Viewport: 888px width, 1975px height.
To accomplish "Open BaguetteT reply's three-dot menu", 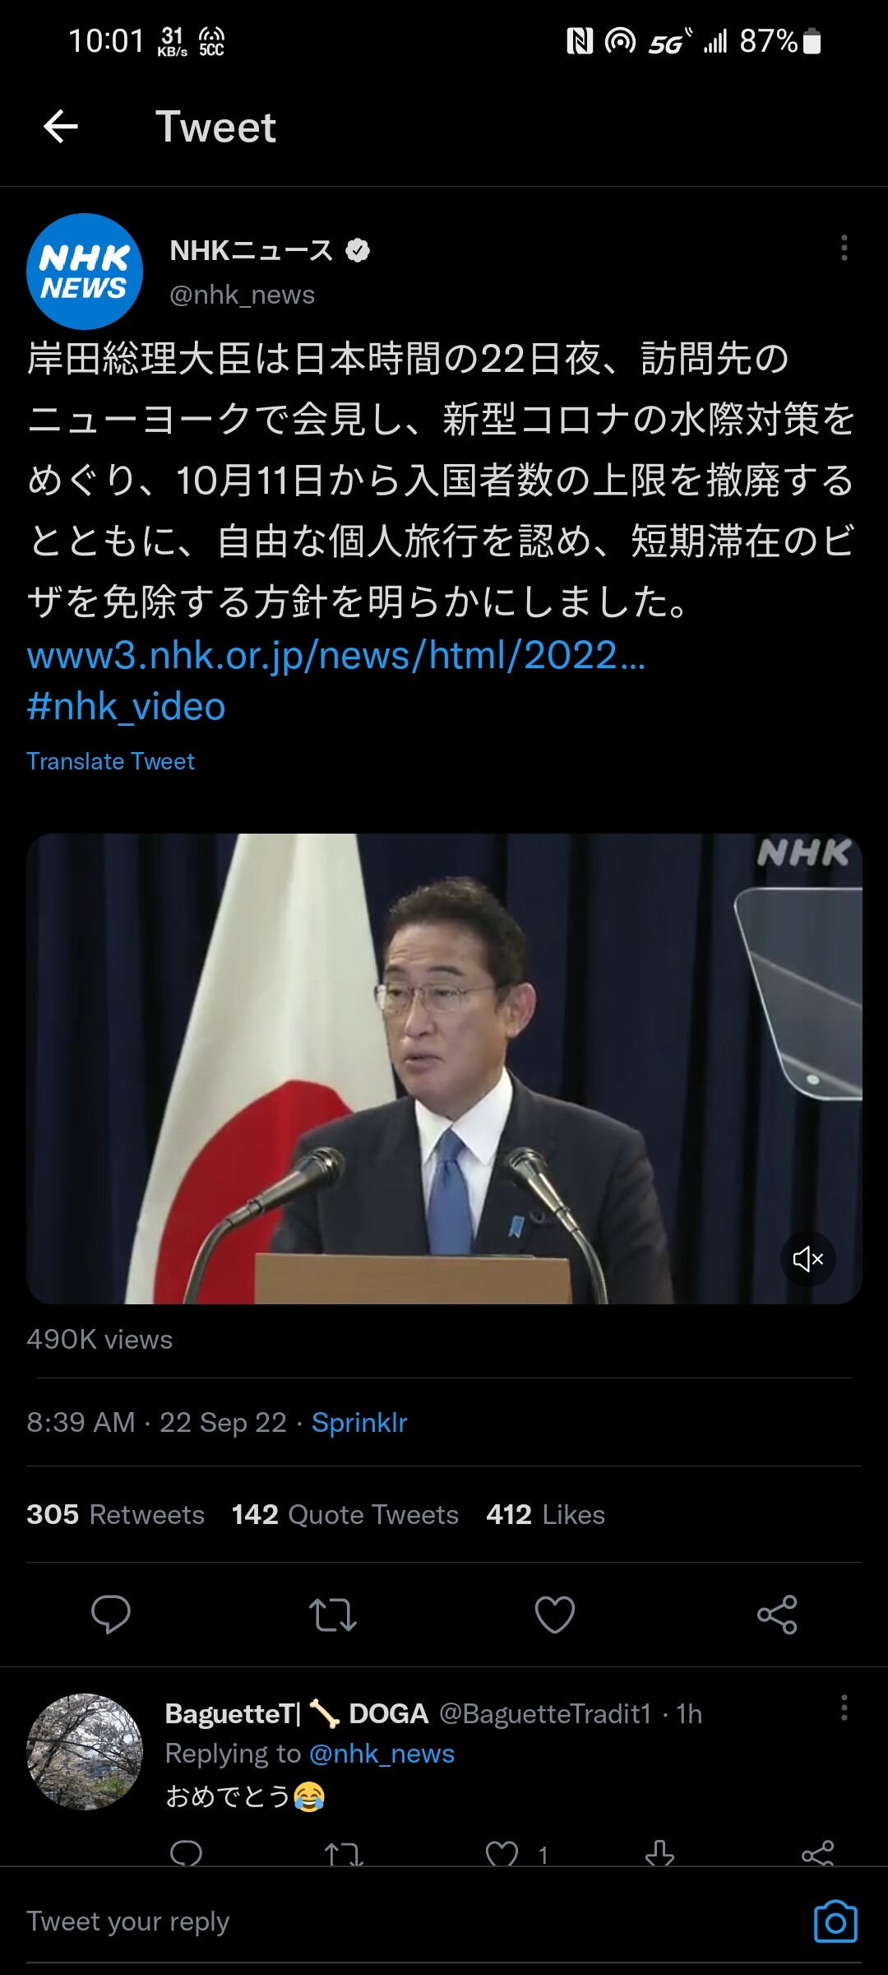I will click(844, 1708).
